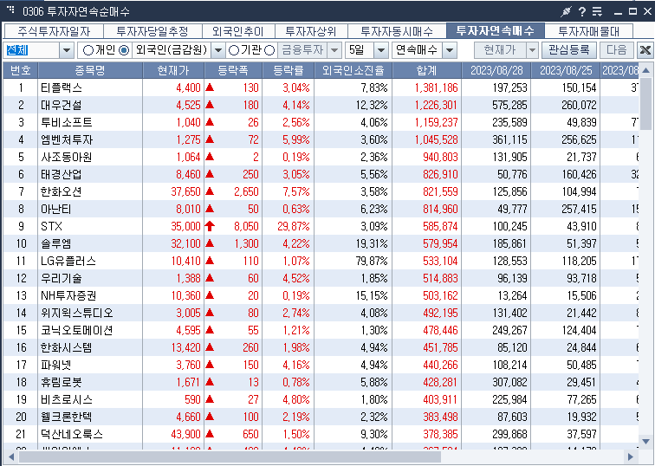Screen dimensions: 655x466
Task: Expand the 금융투자 dropdown arrow
Action: pos(334,50)
